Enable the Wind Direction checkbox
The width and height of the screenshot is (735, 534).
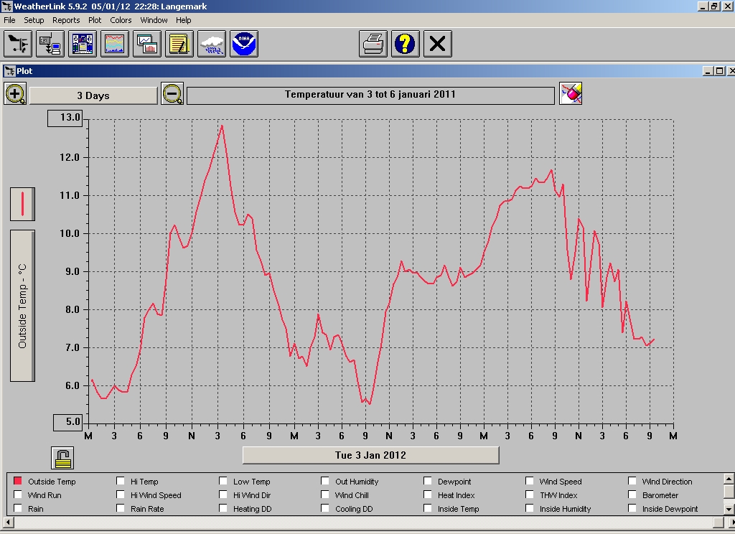[632, 481]
